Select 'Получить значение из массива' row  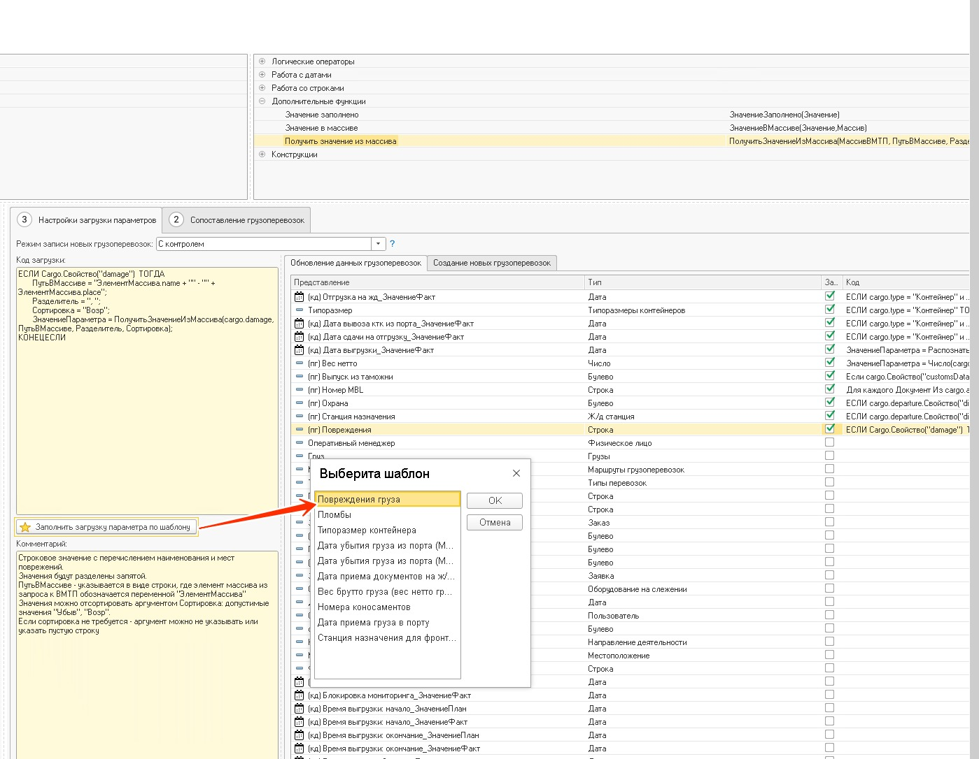click(613, 141)
